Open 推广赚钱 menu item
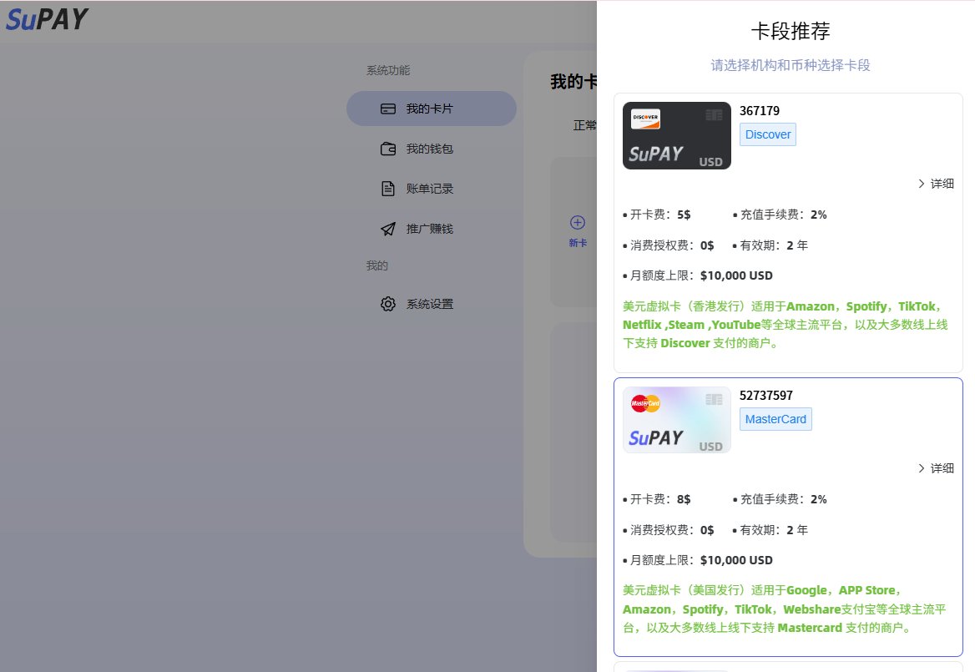975x672 pixels. tap(432, 229)
